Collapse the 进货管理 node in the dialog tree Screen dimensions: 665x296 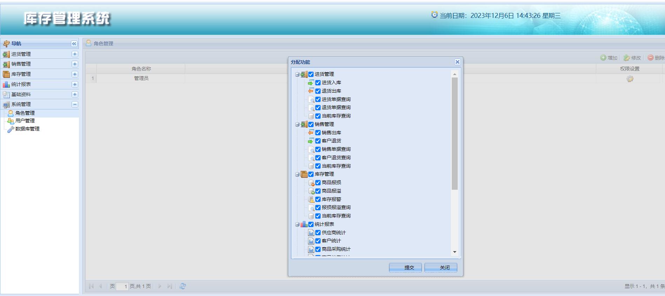[297, 74]
